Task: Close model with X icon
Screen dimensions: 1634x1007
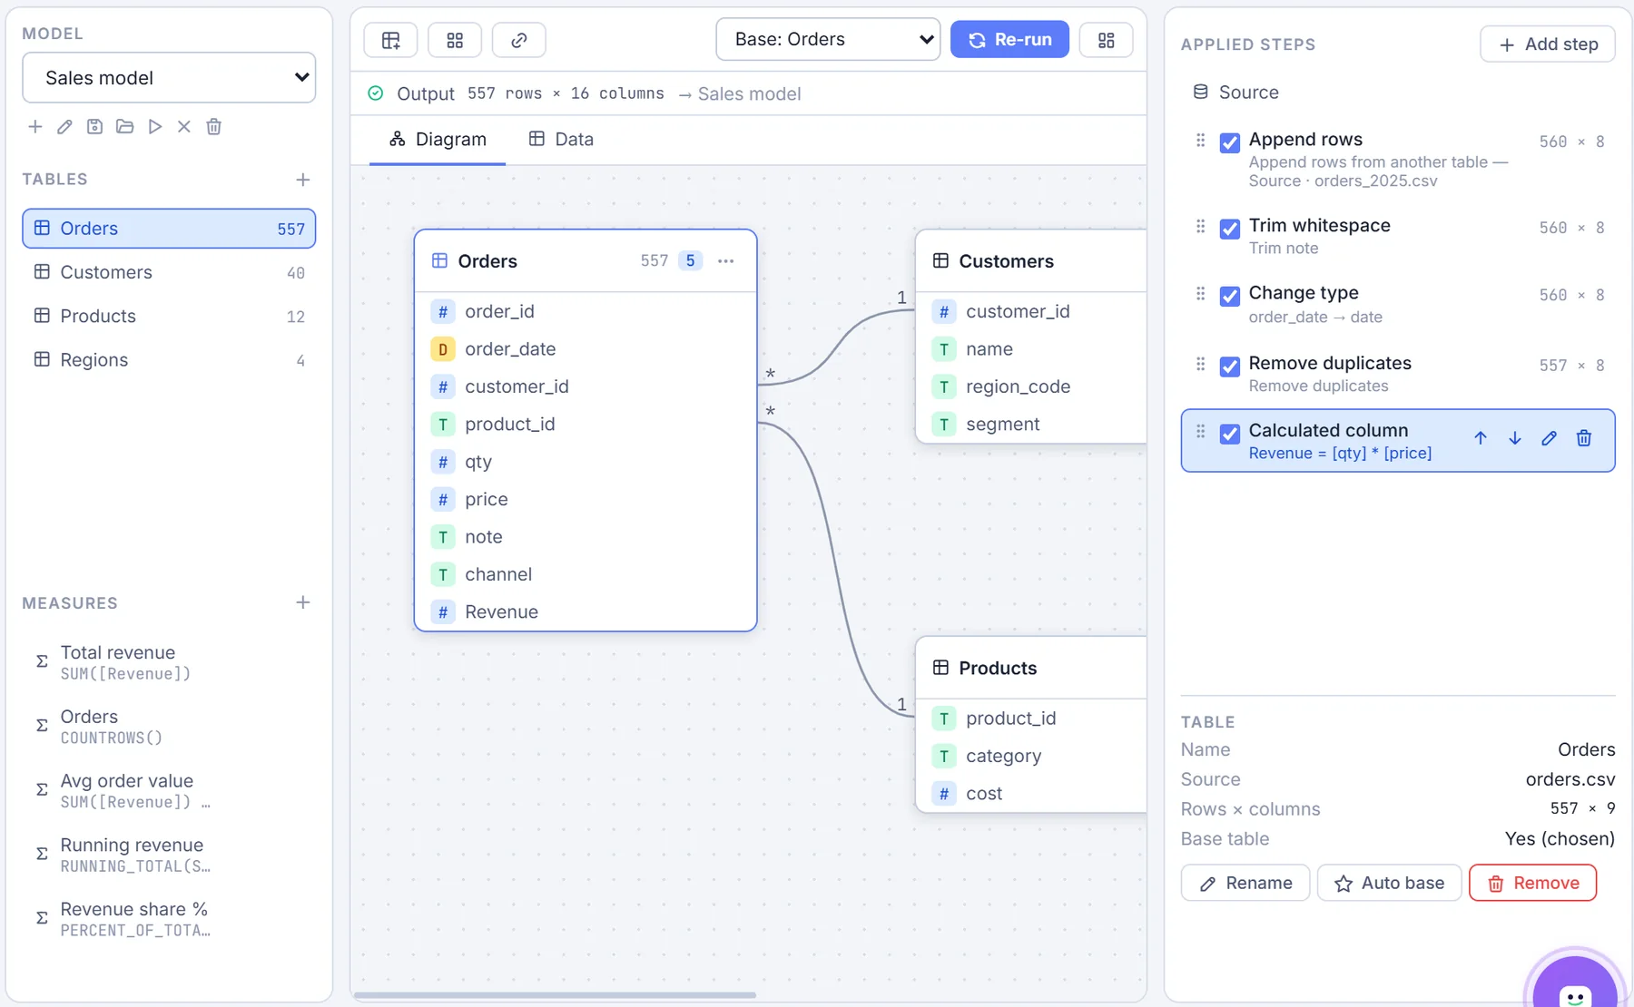Action: 184,127
